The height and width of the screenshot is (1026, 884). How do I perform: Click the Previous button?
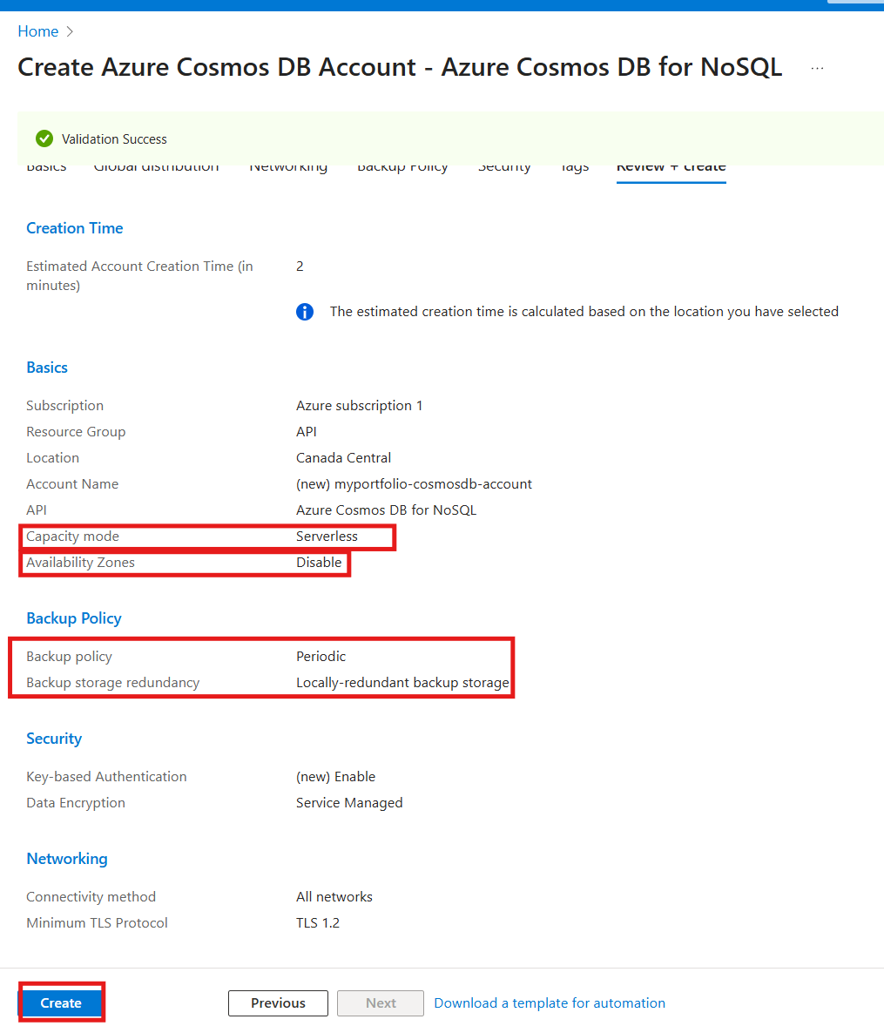(x=278, y=1002)
